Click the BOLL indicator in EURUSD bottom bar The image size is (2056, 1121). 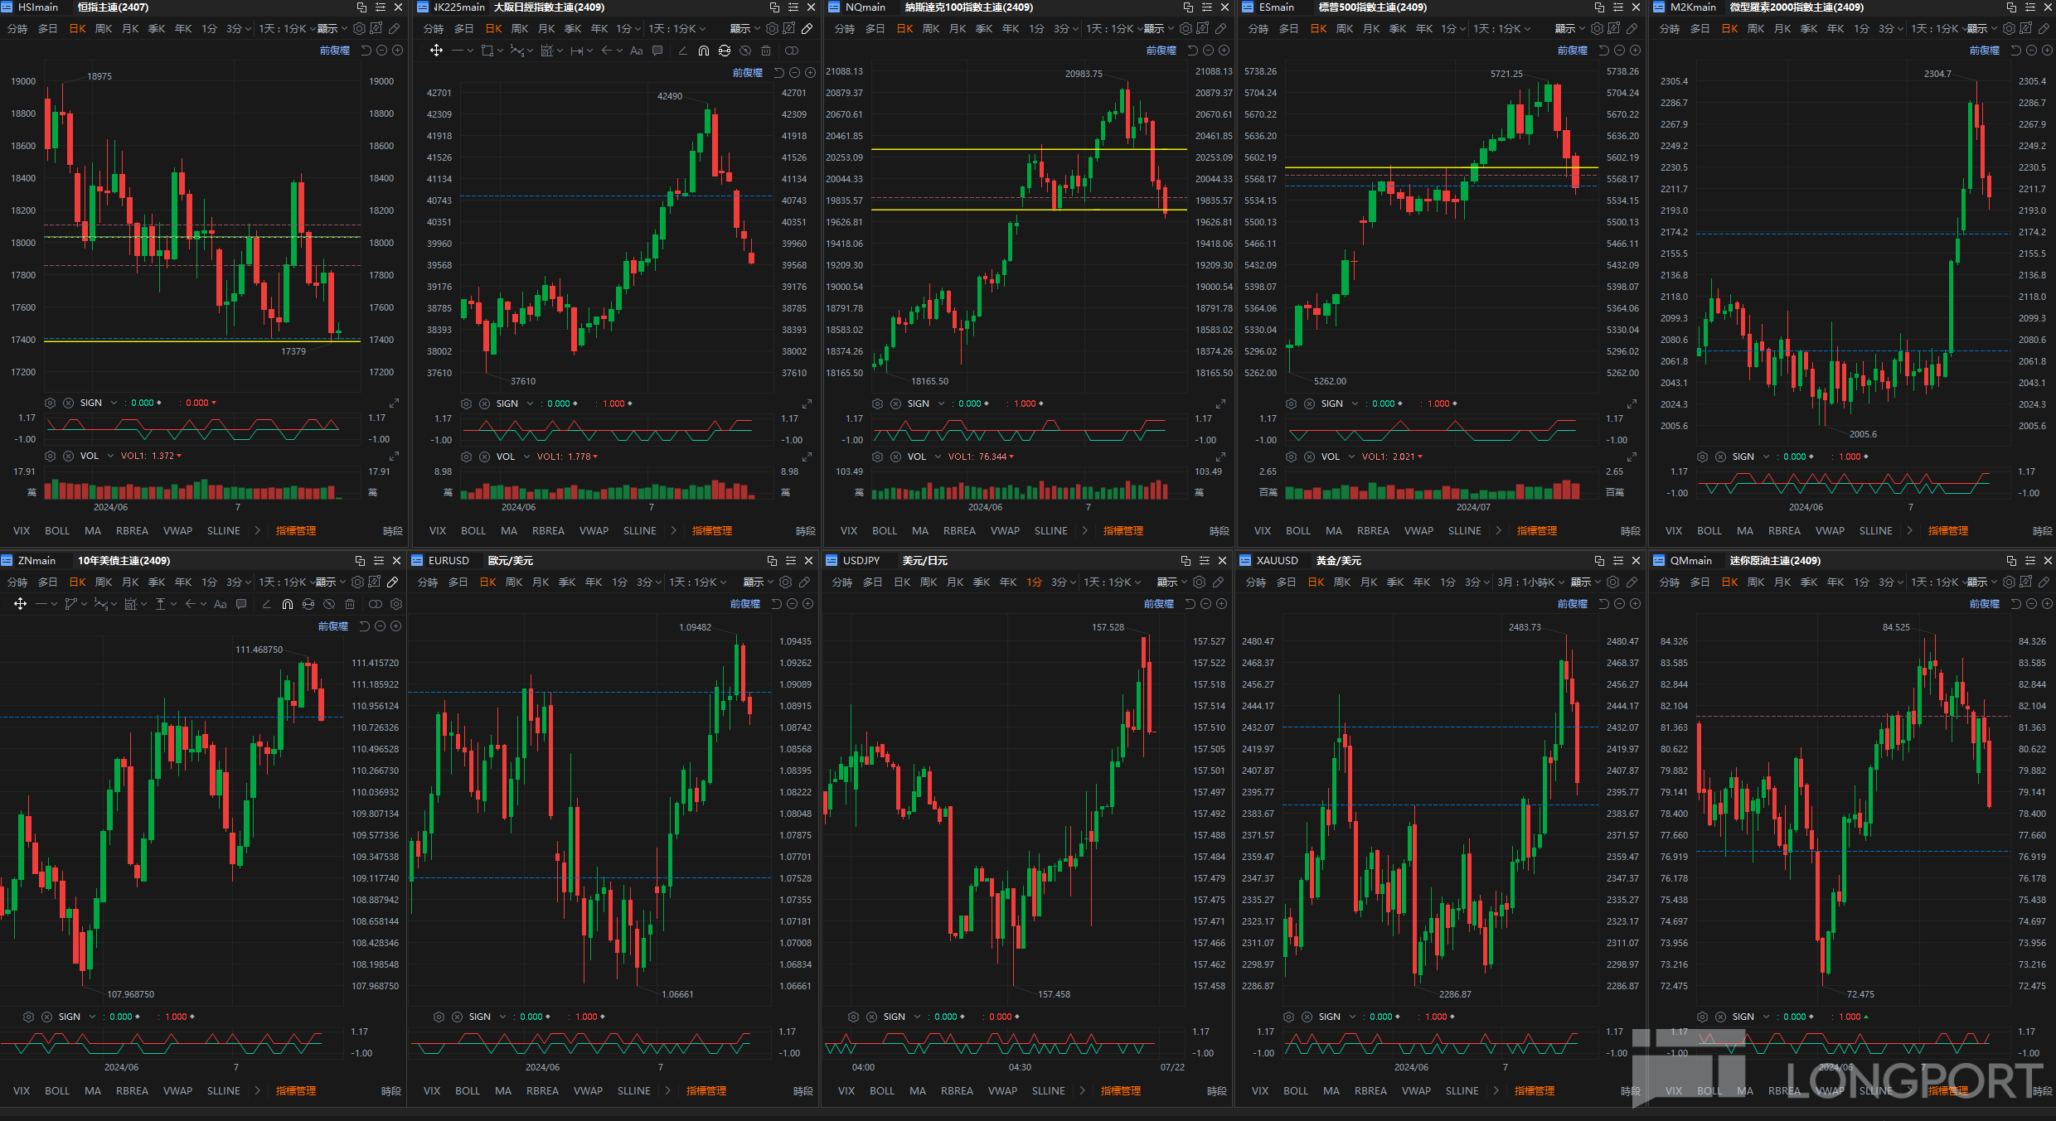pyautogui.click(x=468, y=1091)
